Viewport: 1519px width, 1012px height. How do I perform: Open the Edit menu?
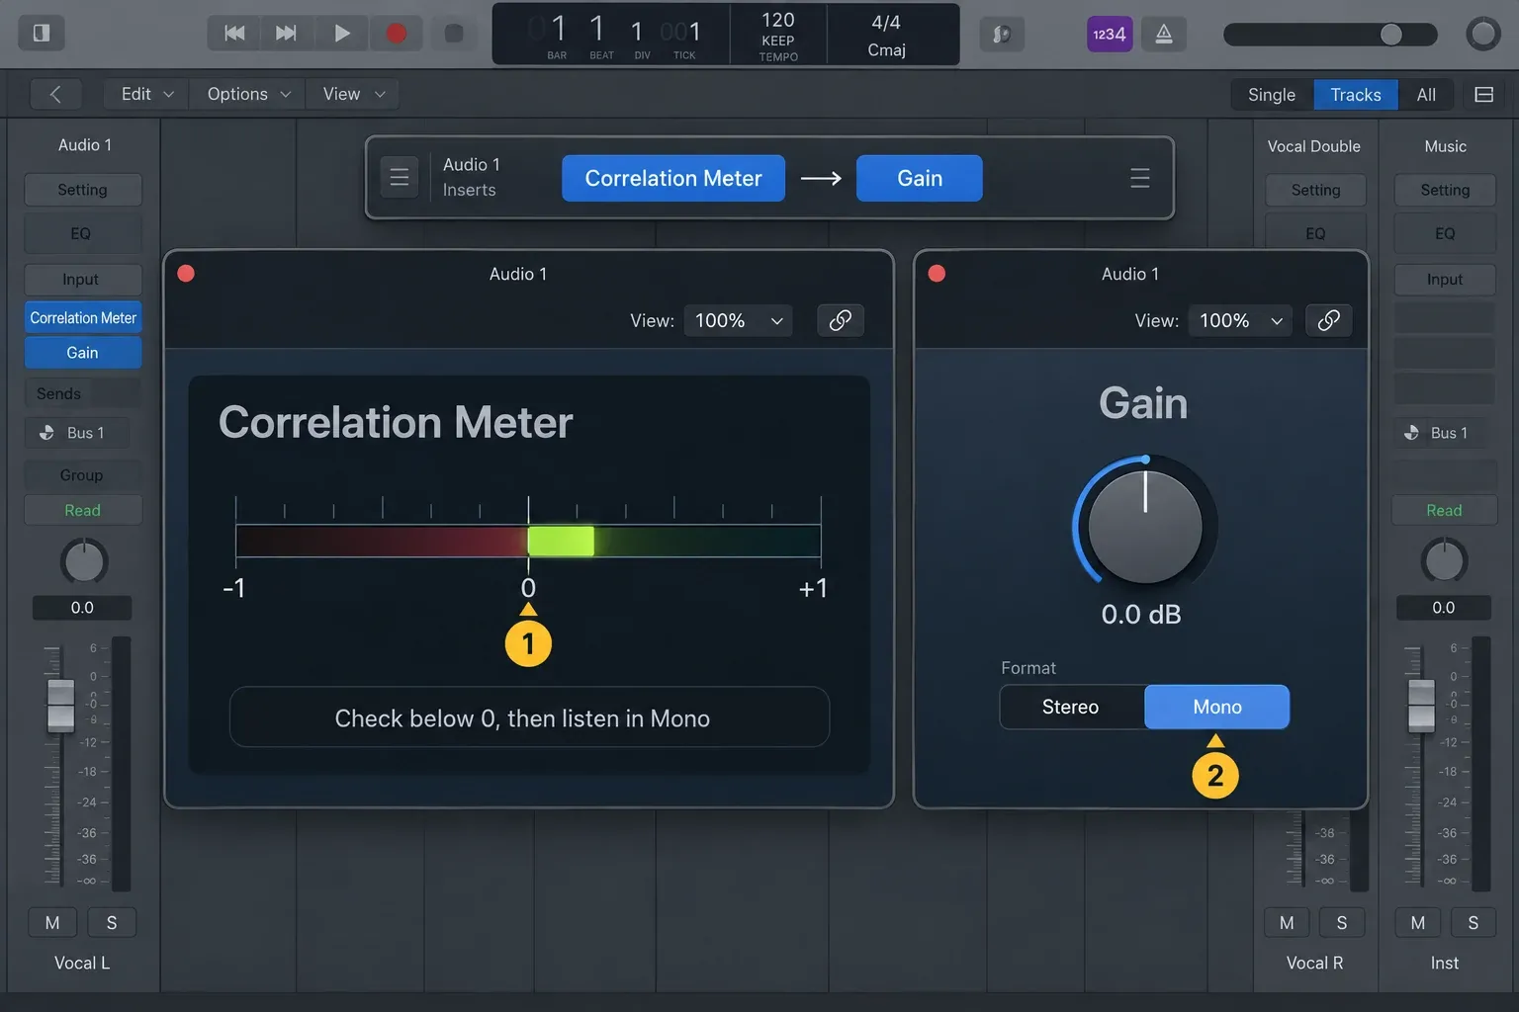click(147, 94)
